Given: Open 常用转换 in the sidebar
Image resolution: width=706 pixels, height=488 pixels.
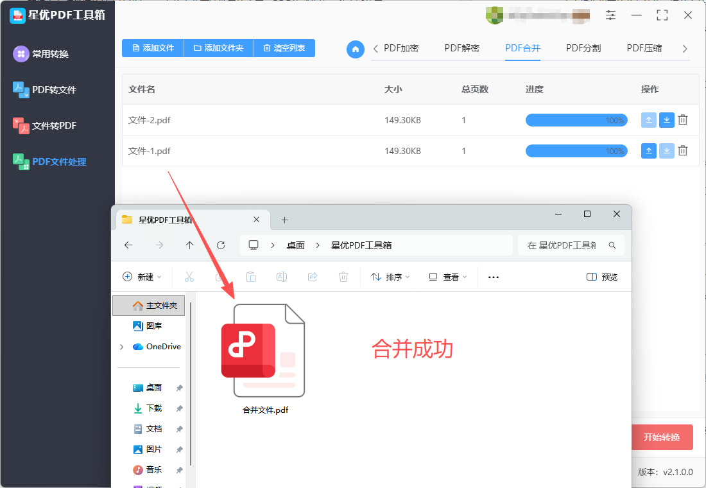Looking at the screenshot, I should click(41, 54).
